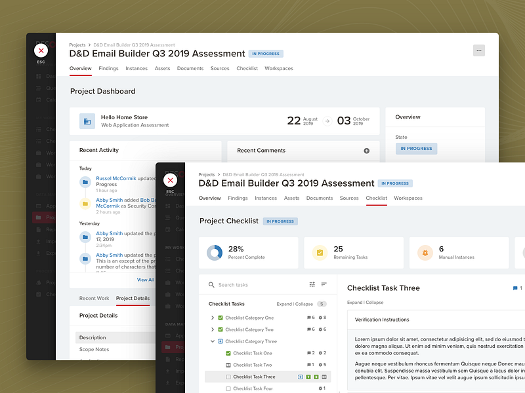Click Expand in the Checklist Tasks header
The height and width of the screenshot is (393, 525).
[284, 304]
